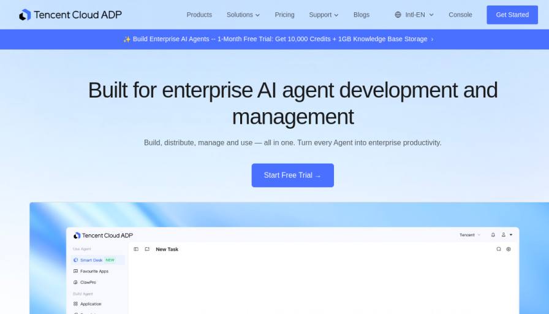Select Smart Desk in the sidebar
The image size is (549, 314).
[x=98, y=260]
